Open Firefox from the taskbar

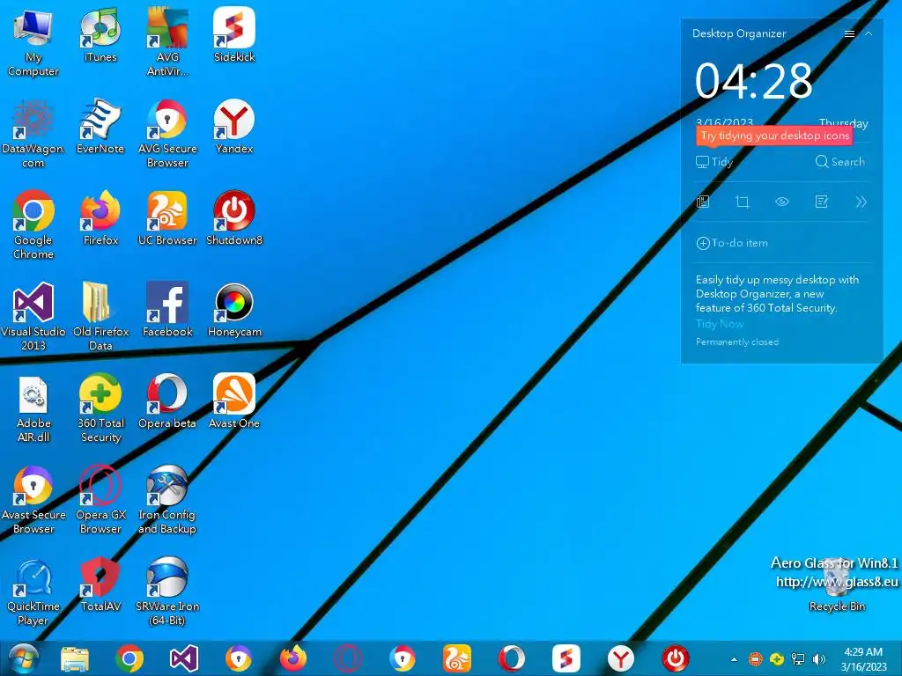click(x=292, y=658)
